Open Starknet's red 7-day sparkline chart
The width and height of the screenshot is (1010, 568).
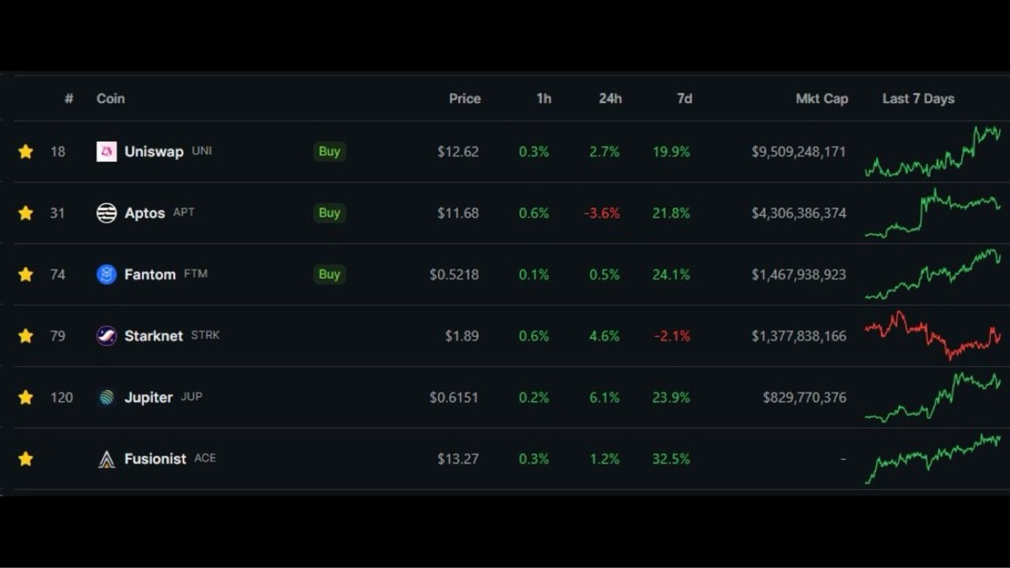tap(932, 336)
